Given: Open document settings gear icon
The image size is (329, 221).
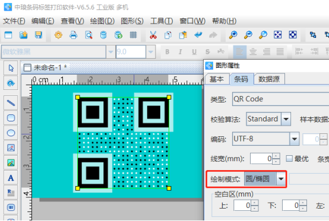Looking at the screenshot, I should (58, 35).
